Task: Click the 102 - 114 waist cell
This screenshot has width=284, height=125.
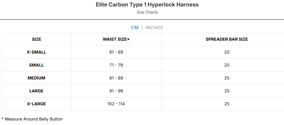Action: (116, 104)
